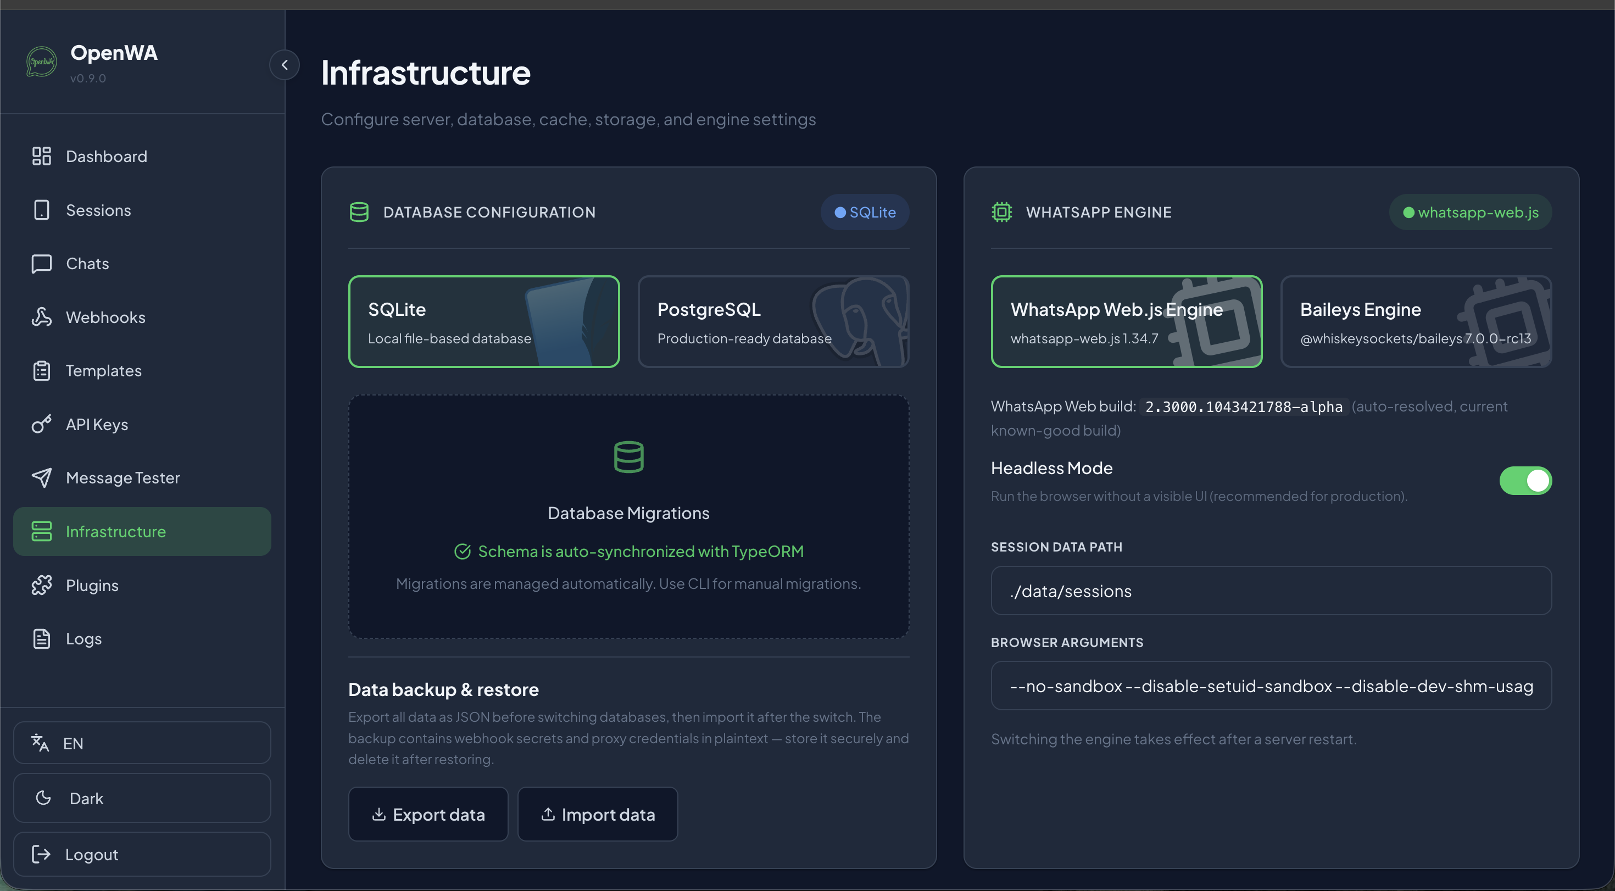Click the Browser Arguments input field
The image size is (1615, 891).
1272,686
